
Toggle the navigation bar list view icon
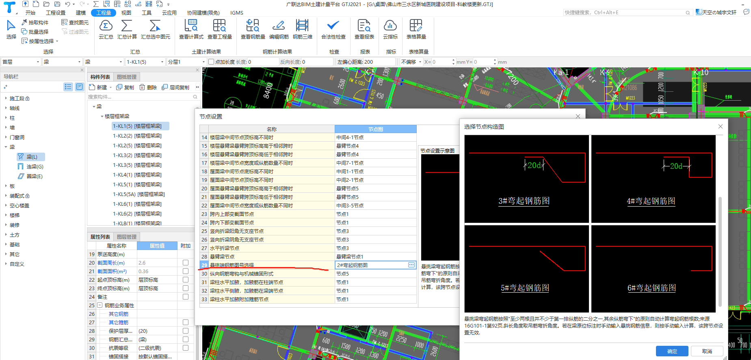[68, 87]
